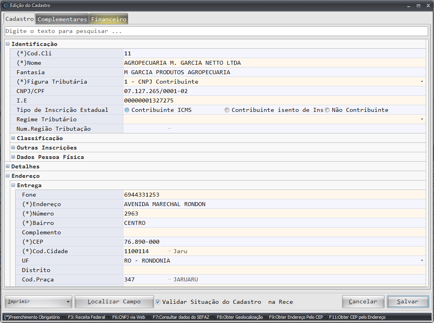Expand the Classificação section
Screen dimensions: 434x323
[x=13, y=138]
